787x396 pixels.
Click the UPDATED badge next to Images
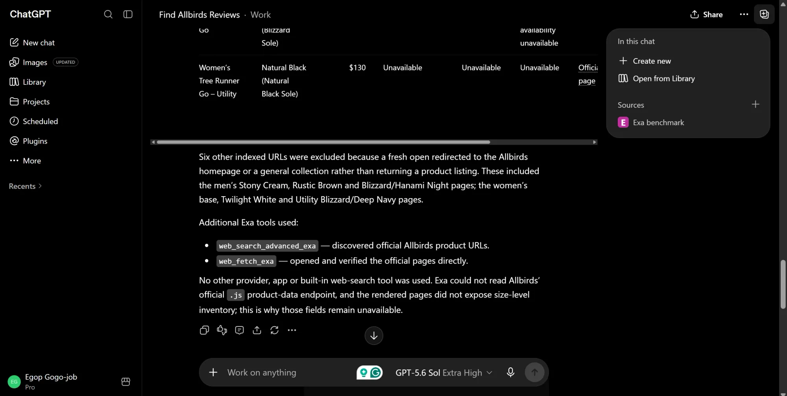65,62
